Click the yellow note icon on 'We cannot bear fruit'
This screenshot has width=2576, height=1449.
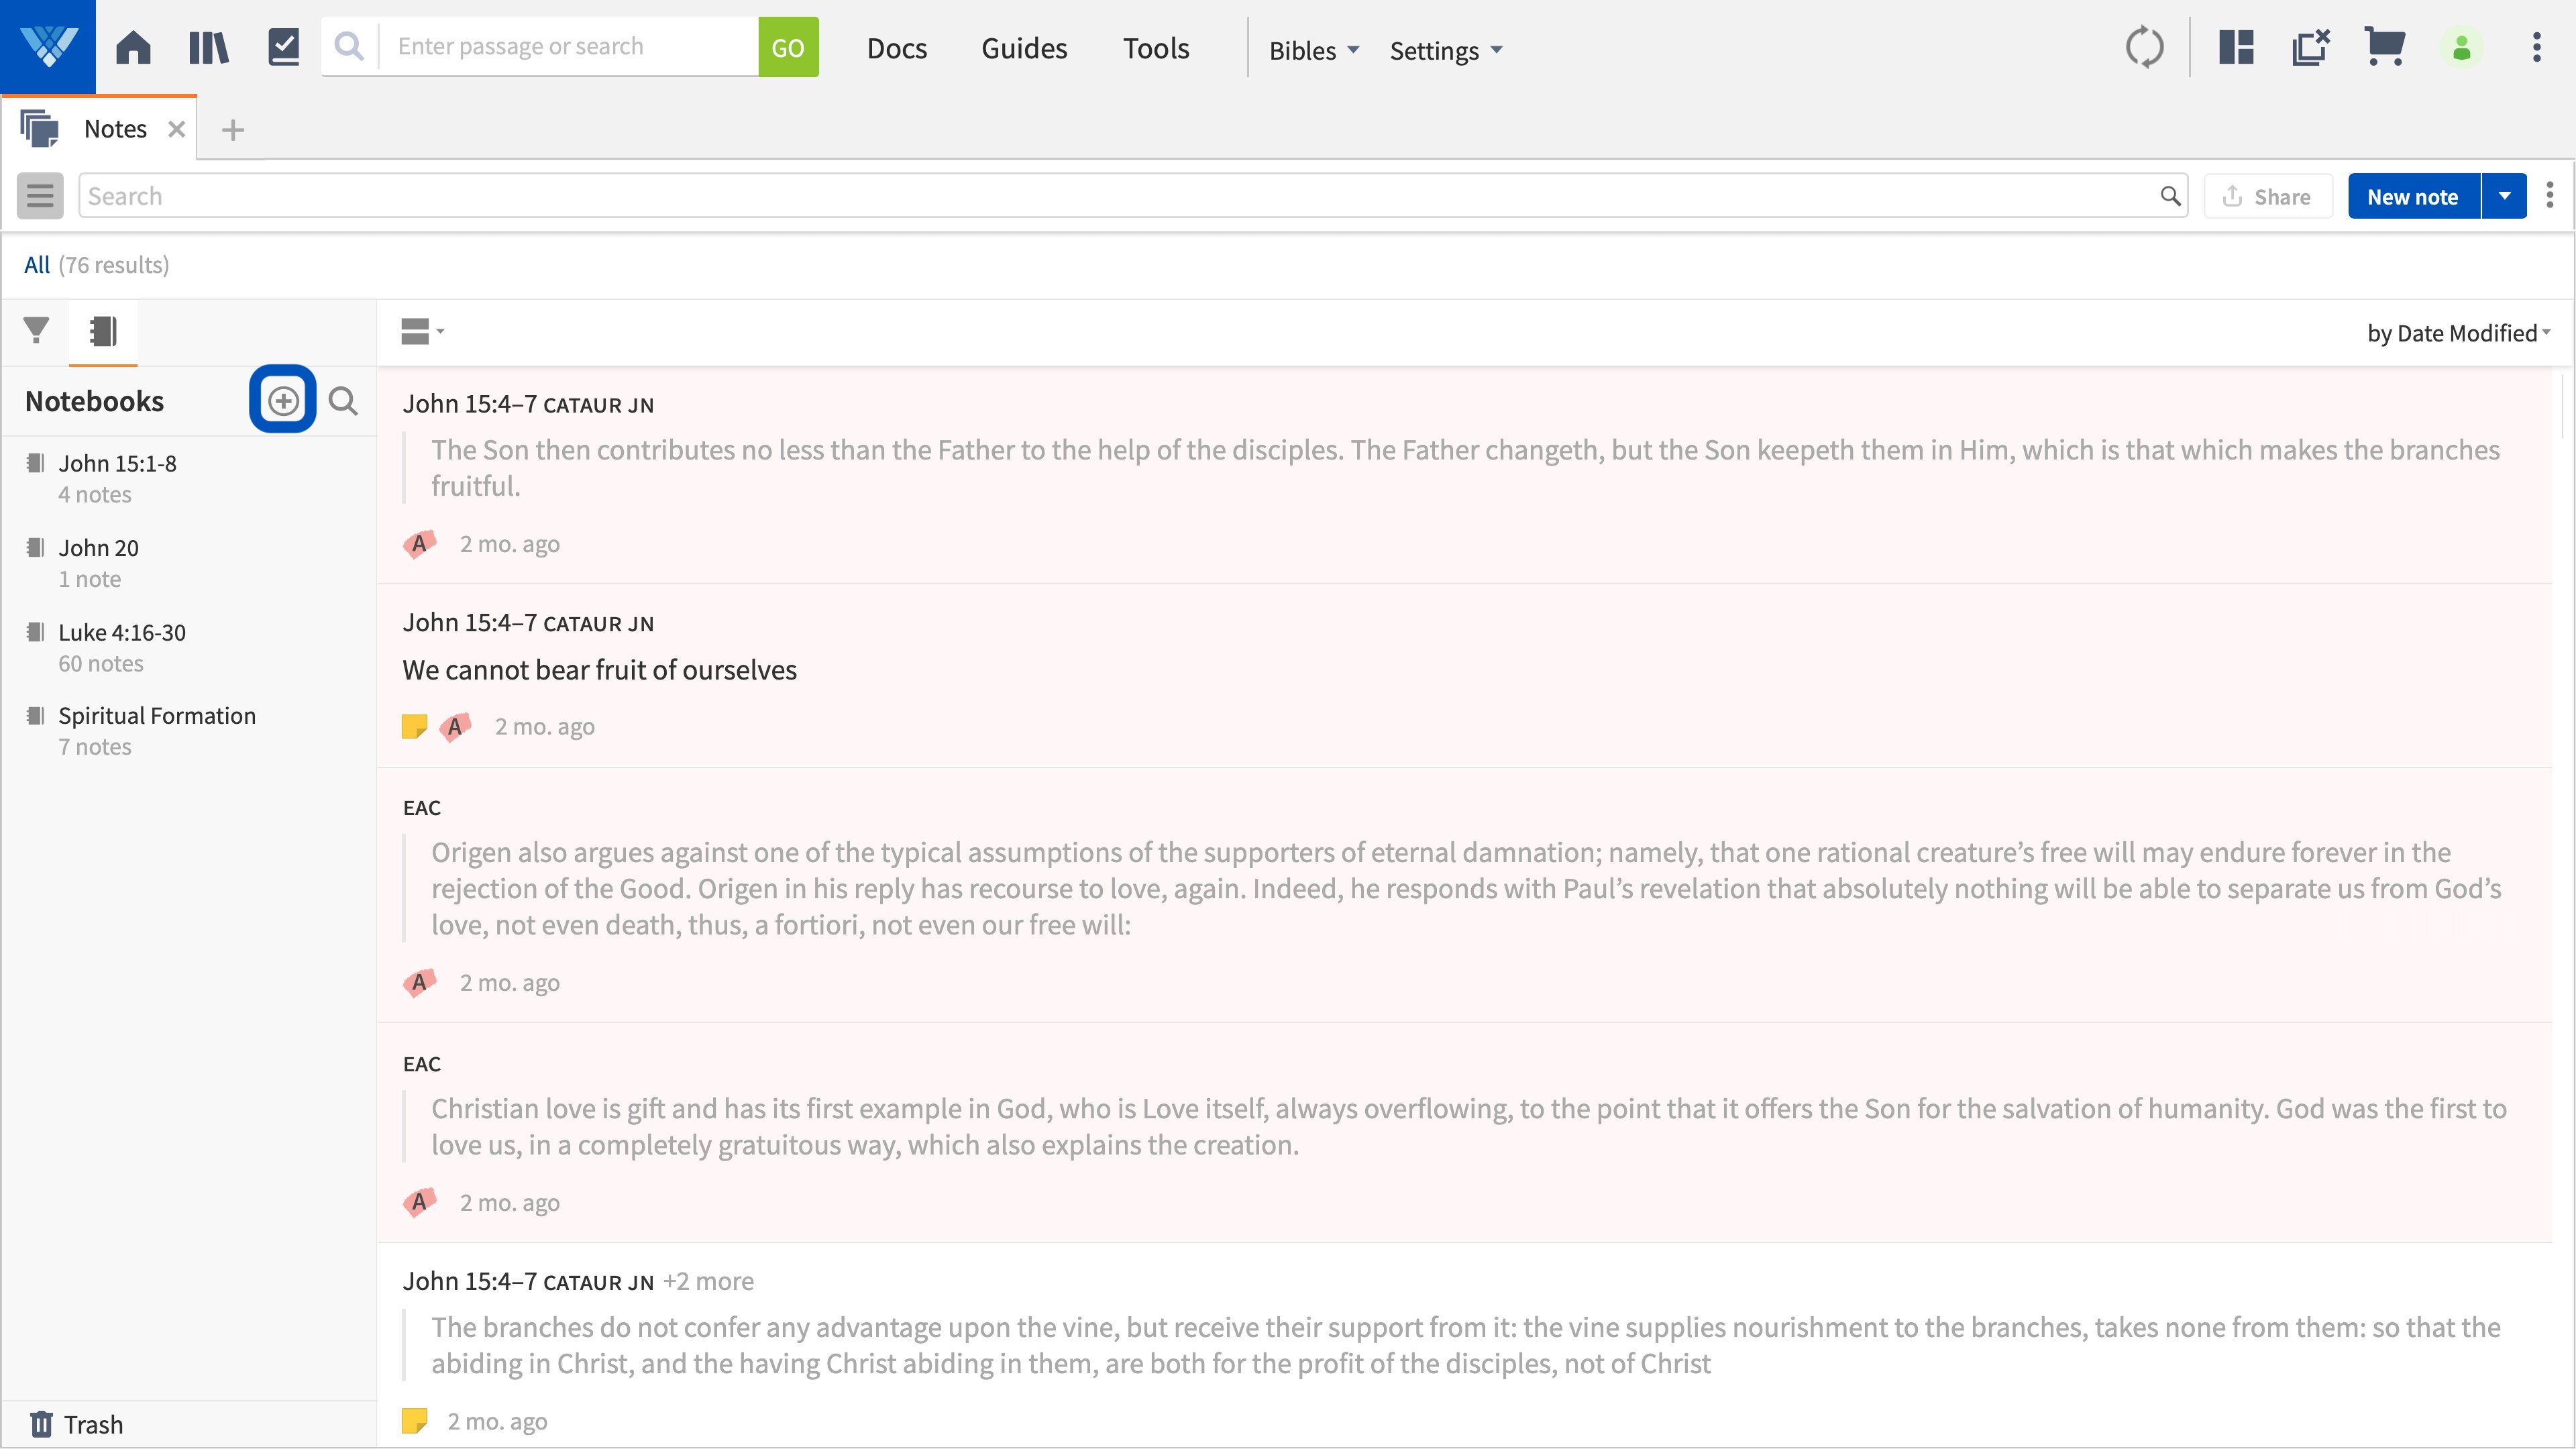point(414,726)
